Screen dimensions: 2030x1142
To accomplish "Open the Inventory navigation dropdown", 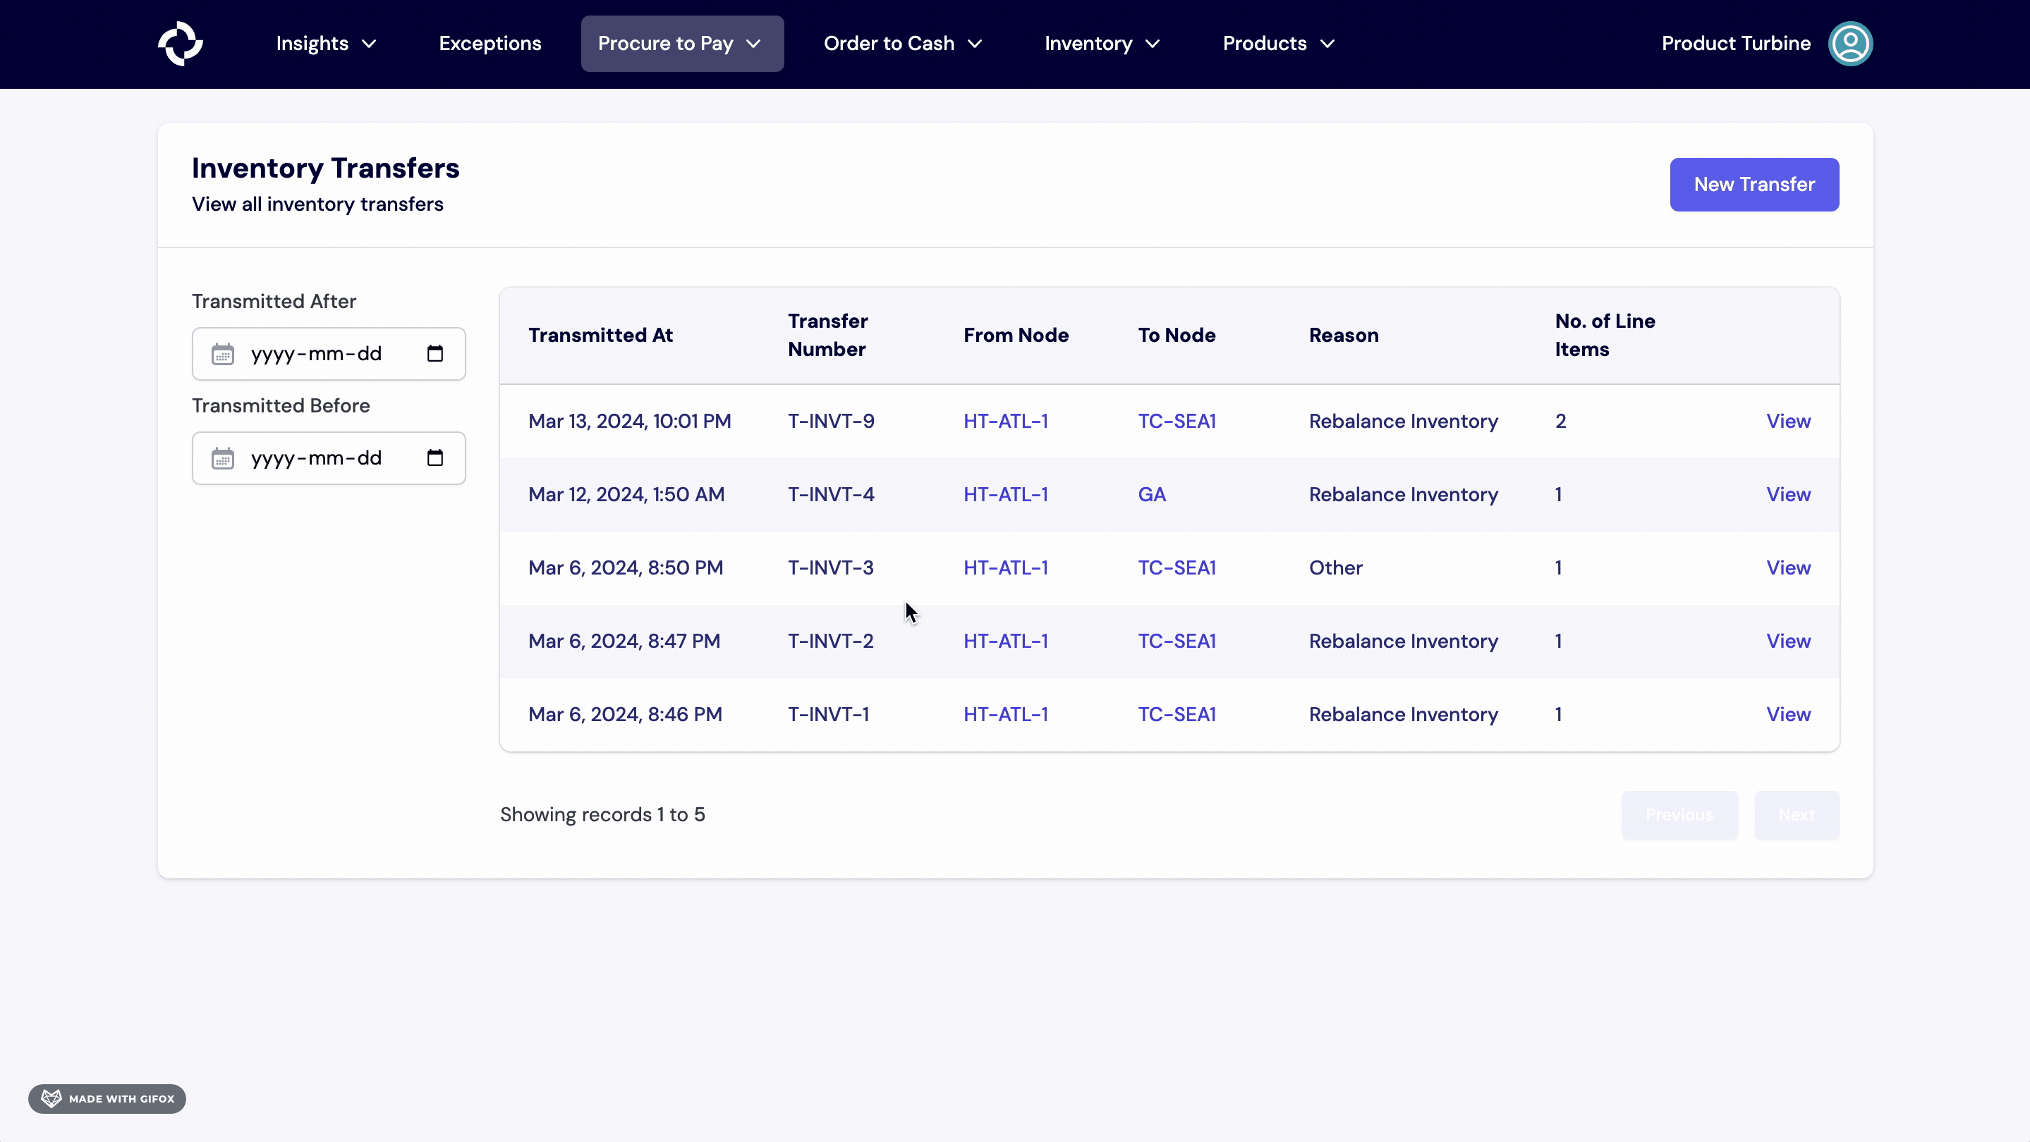I will click(1102, 43).
